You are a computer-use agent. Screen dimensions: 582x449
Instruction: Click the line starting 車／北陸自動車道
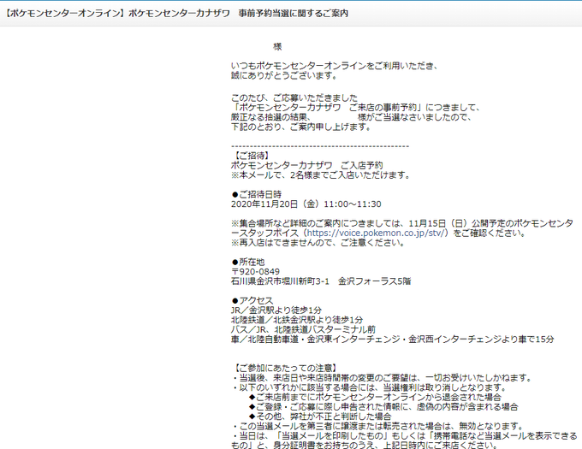tap(392, 339)
